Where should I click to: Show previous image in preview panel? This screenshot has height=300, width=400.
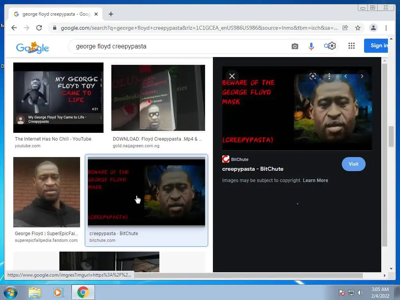345,76
